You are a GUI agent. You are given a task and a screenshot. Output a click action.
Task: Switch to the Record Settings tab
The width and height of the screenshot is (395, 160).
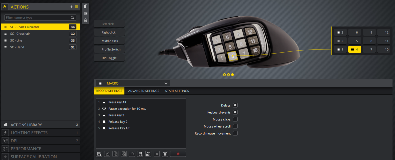click(109, 91)
